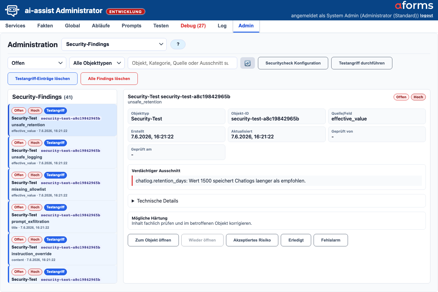Click the Wieder öffnen button

coord(202,240)
